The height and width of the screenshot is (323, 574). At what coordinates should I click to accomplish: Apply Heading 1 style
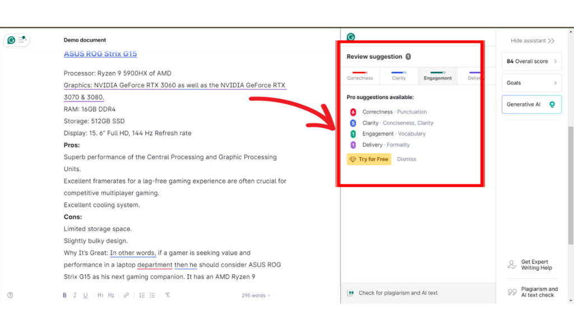tap(100, 295)
